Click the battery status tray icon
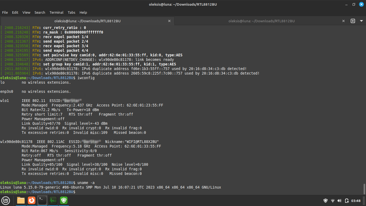This screenshot has width=366, height=206. (x=347, y=200)
